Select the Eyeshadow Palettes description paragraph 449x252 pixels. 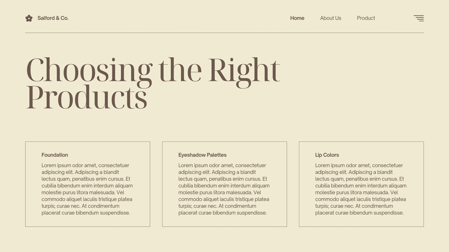224,189
